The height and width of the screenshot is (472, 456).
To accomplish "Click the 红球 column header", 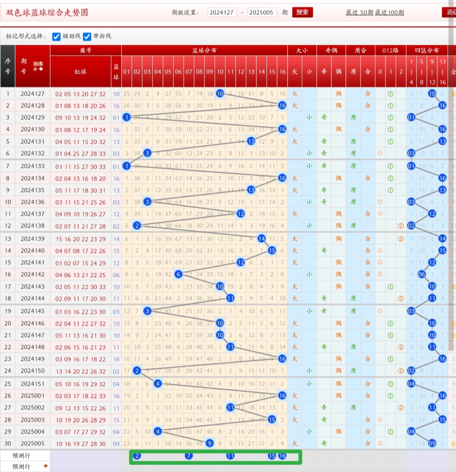I will [x=81, y=71].
